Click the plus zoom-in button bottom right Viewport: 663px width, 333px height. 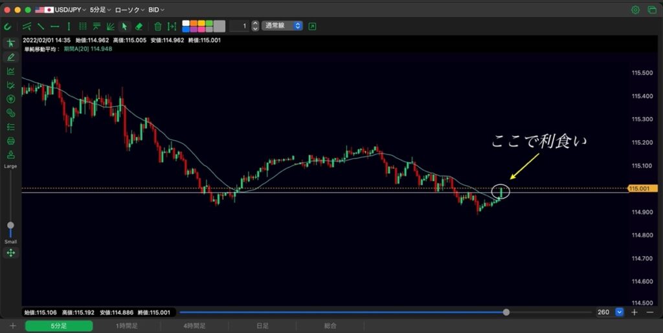635,312
